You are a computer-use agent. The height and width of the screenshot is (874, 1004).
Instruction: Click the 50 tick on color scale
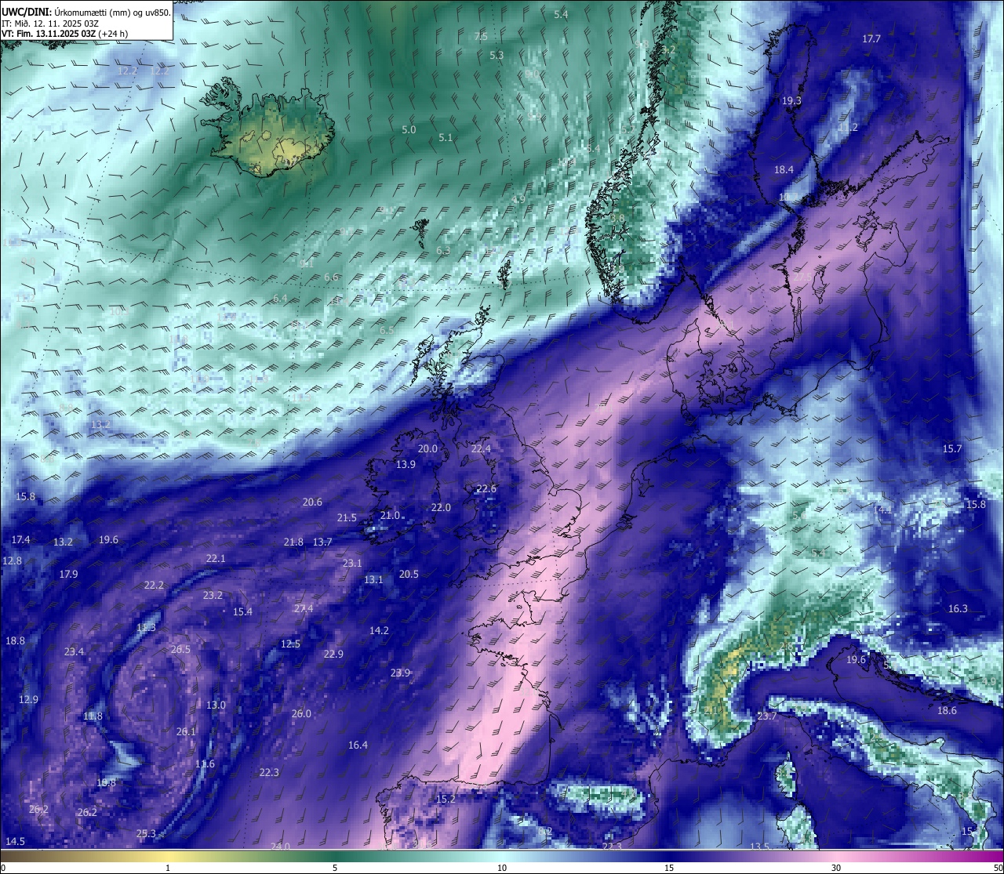tap(998, 868)
